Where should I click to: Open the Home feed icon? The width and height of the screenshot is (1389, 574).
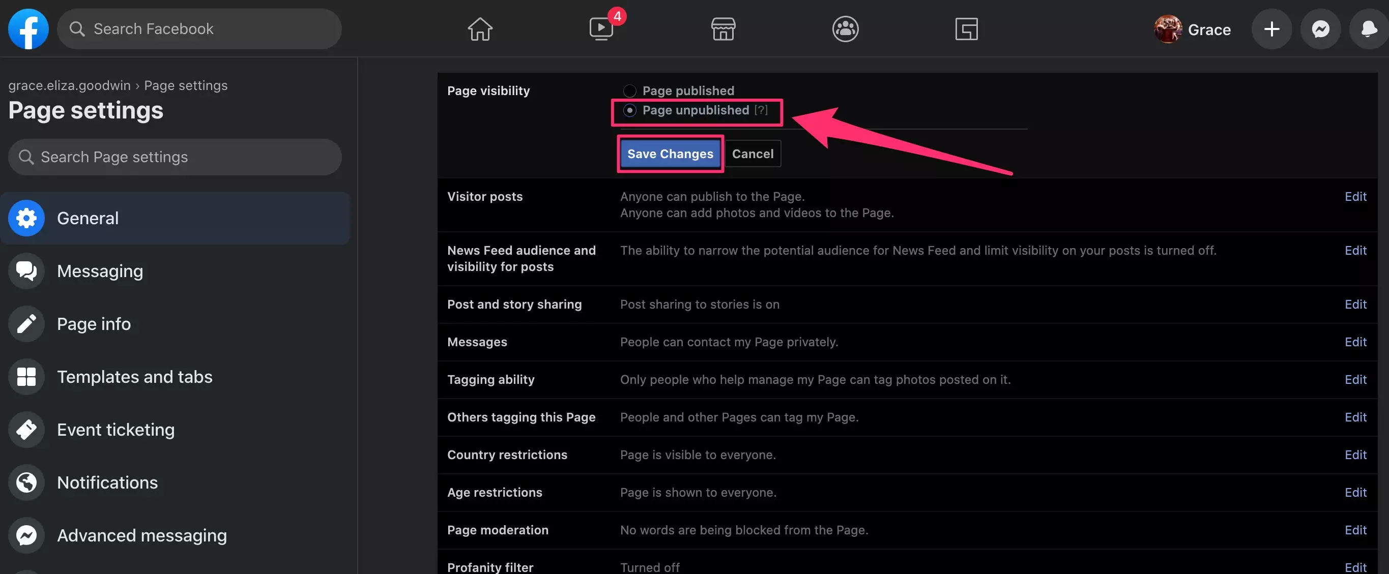[x=479, y=29]
